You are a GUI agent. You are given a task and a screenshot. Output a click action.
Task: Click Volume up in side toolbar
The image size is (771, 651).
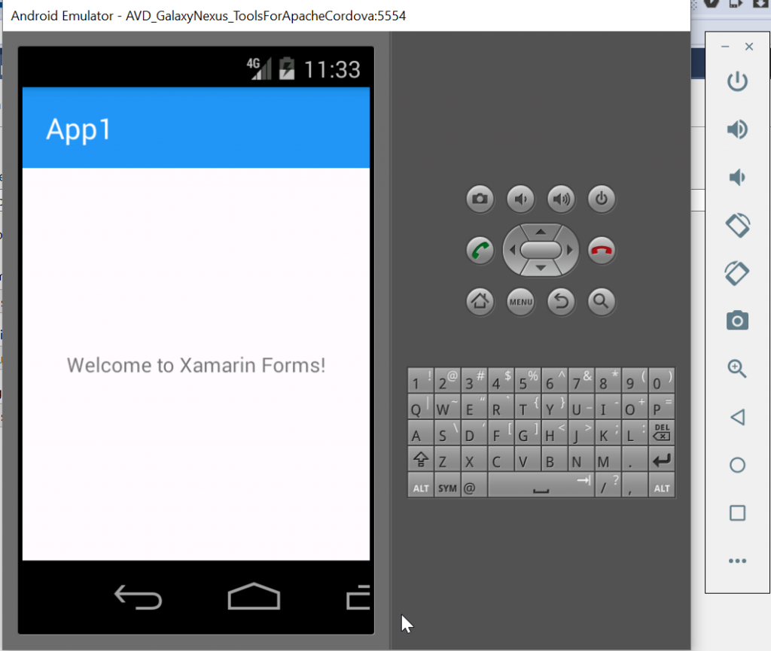coord(737,129)
